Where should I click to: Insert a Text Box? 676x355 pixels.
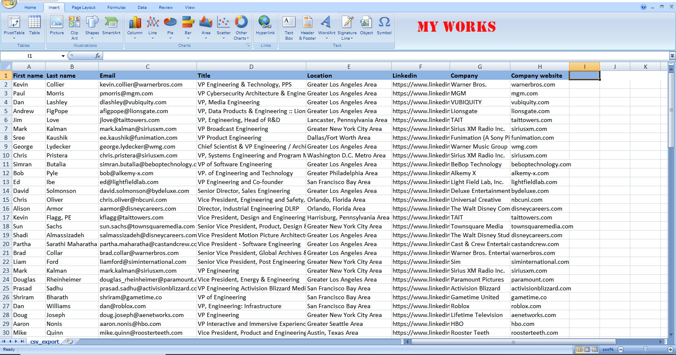(x=289, y=26)
